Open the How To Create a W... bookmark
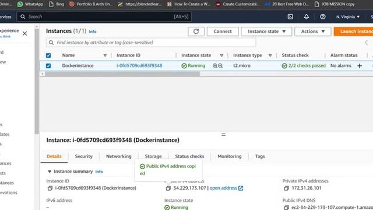Screen dimensions: 373x210 (x=189, y=4)
